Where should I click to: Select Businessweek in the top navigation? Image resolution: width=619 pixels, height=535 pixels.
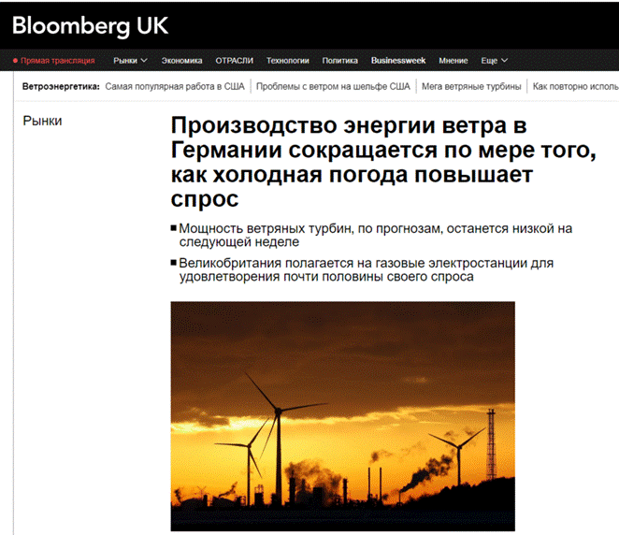397,61
